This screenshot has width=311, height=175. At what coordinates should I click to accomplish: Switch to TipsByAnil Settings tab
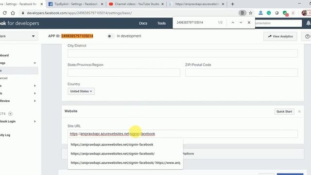[76, 4]
